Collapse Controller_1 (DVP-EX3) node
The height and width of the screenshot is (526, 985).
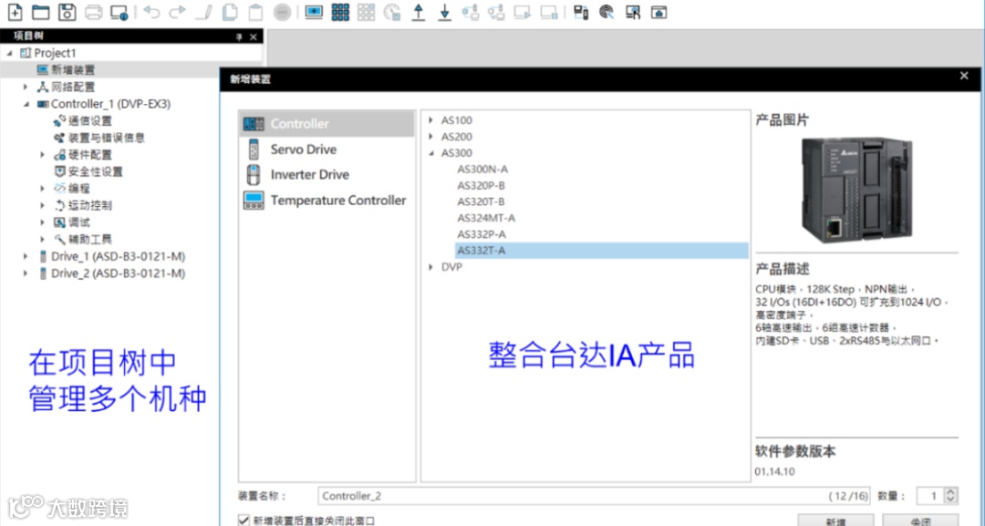(x=26, y=104)
